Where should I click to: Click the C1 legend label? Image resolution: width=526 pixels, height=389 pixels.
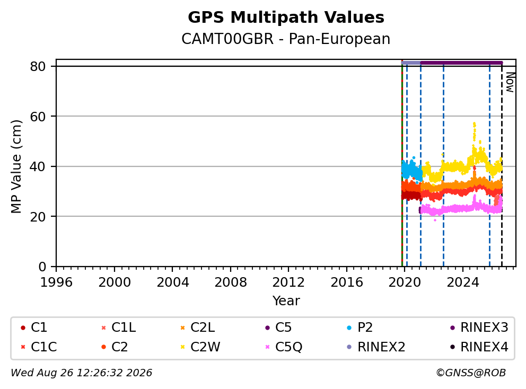tap(39, 328)
